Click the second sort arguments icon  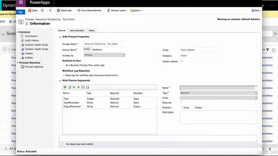(x=88, y=87)
